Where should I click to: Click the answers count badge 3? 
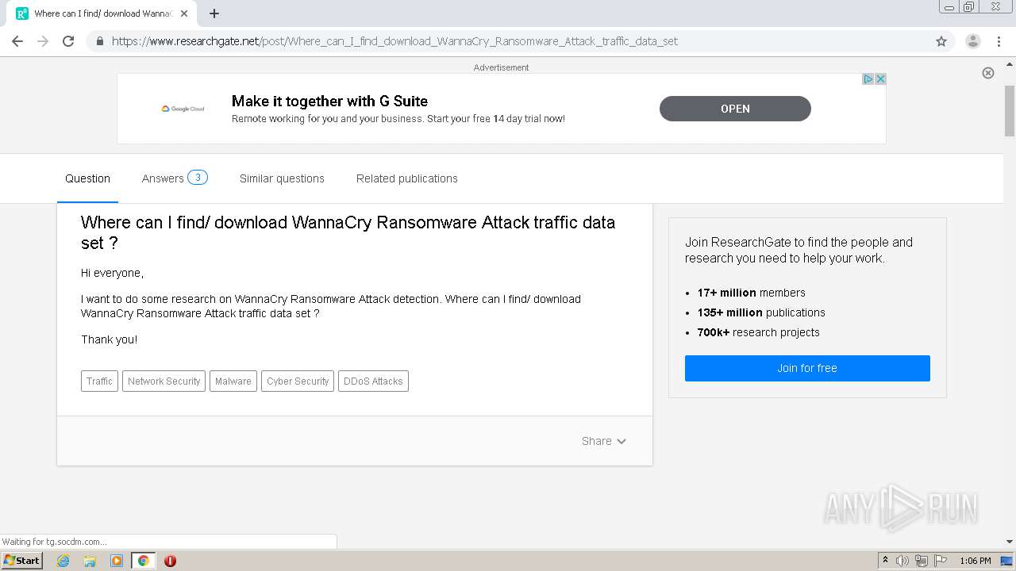[x=198, y=178]
